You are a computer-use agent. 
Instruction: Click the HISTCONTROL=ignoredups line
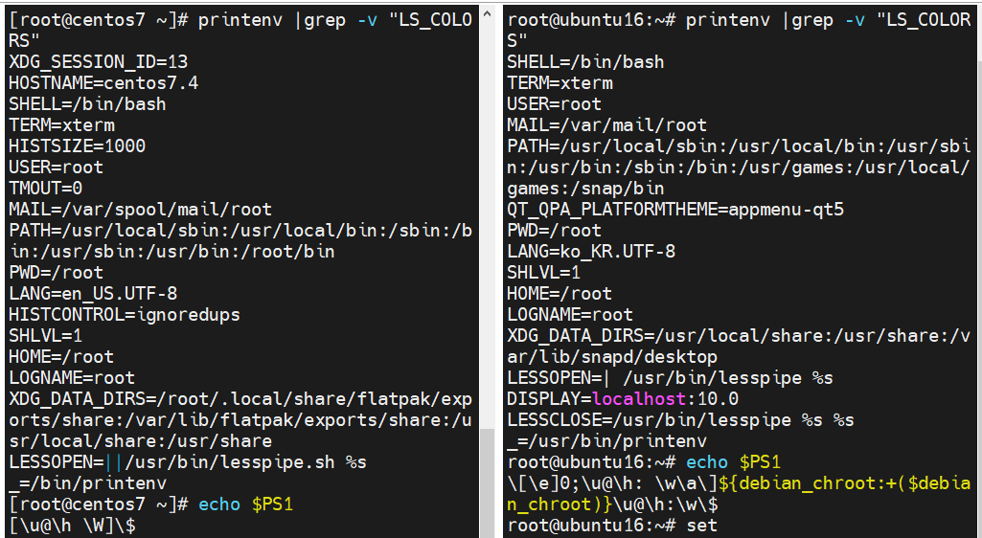[125, 314]
